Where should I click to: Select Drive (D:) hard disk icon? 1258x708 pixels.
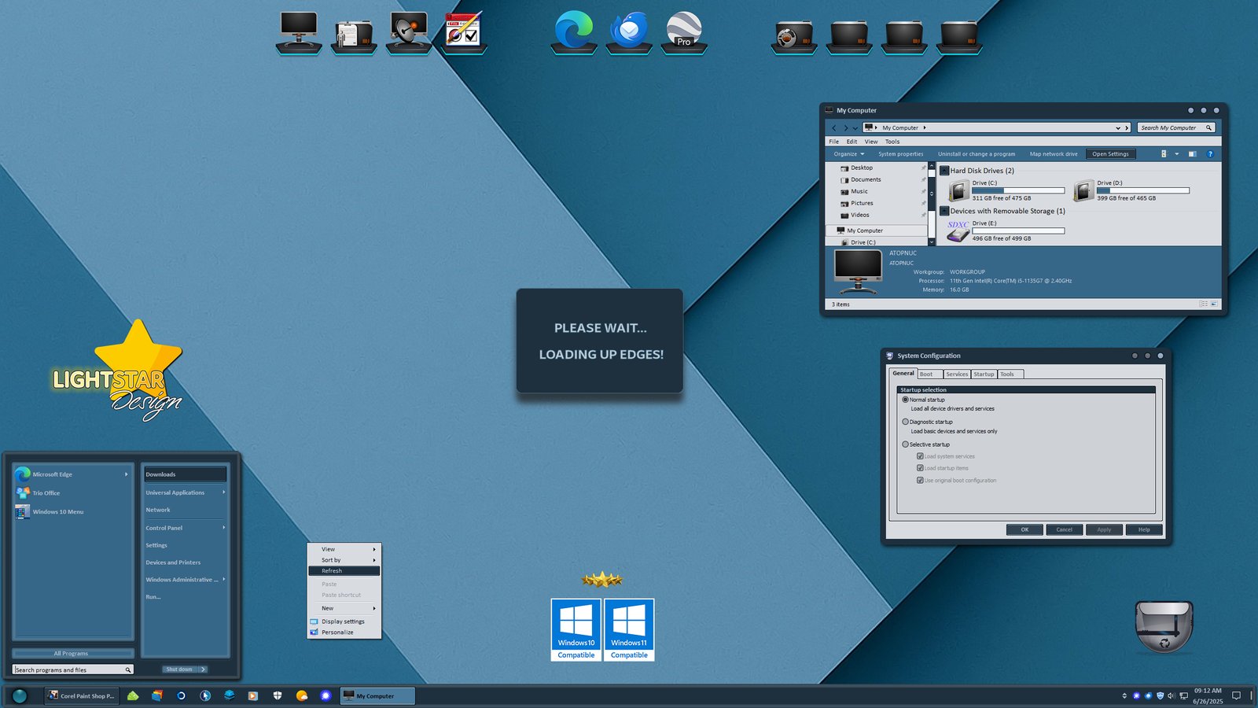pyautogui.click(x=1083, y=190)
